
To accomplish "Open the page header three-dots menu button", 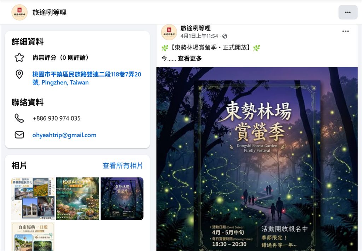I will point(348,12).
